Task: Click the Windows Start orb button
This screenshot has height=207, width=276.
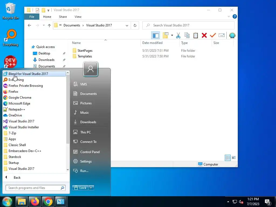Action: pyautogui.click(x=7, y=202)
